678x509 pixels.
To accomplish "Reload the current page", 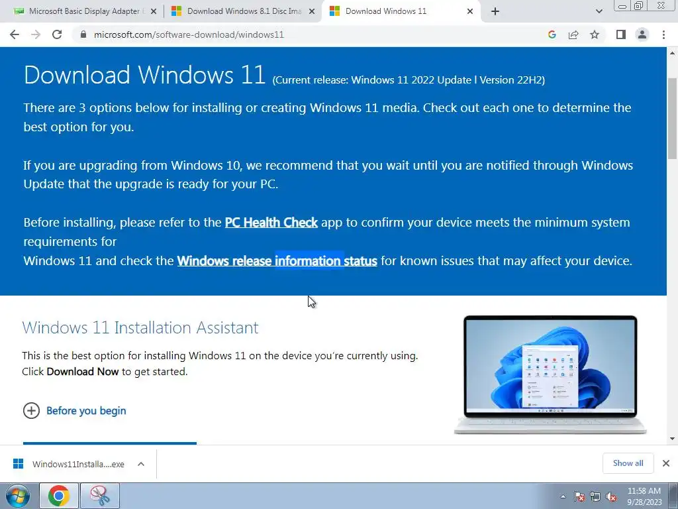I will 57,34.
